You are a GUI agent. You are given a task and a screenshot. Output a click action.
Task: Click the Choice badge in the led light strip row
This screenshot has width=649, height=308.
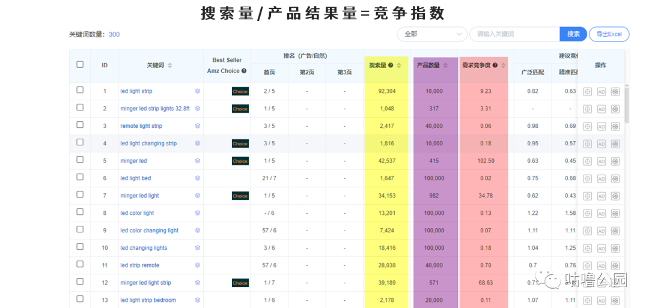tap(240, 91)
